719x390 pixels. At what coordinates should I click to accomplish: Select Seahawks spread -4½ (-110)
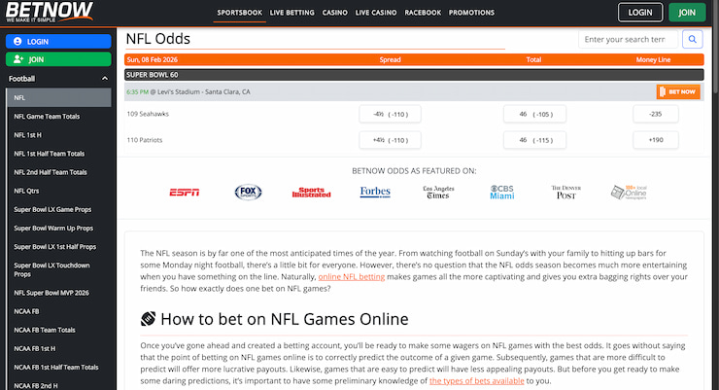click(390, 114)
